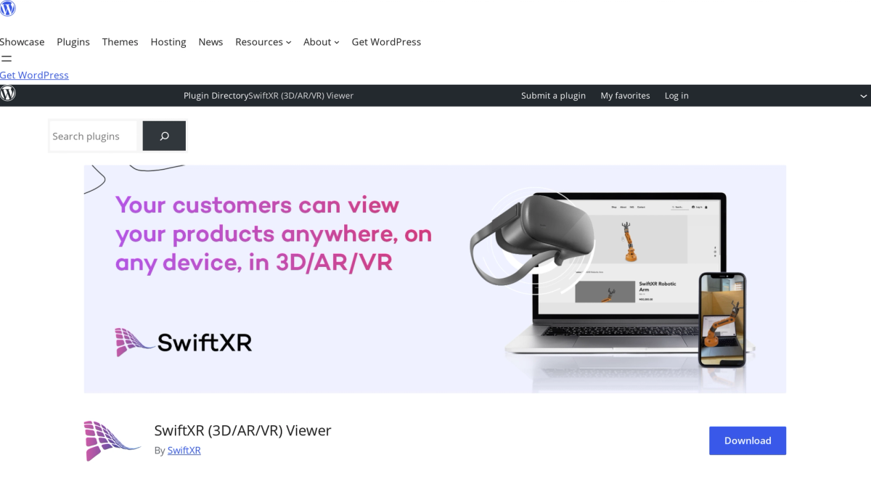Open the hamburger menu icon
The image size is (871, 484).
click(6, 59)
